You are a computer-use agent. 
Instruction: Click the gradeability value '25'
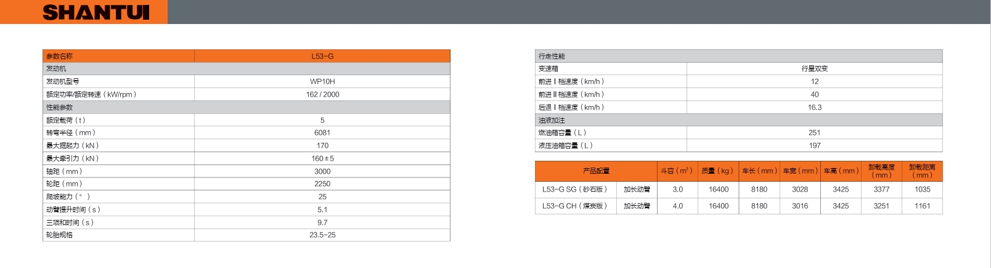click(x=322, y=197)
